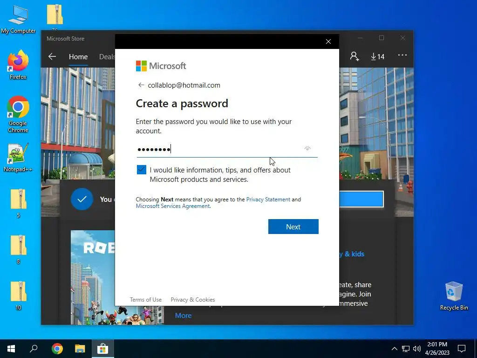Open the Microsoft Services Agreement link

(x=172, y=206)
